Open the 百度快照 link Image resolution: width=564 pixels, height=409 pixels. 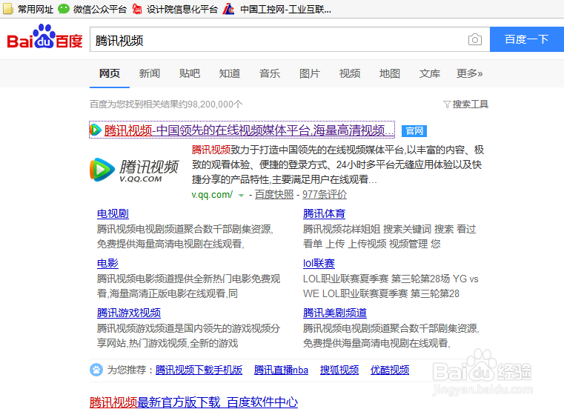[274, 195]
